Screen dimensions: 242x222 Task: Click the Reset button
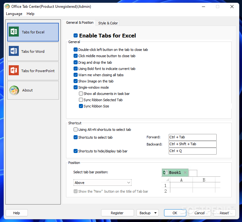click(224, 213)
